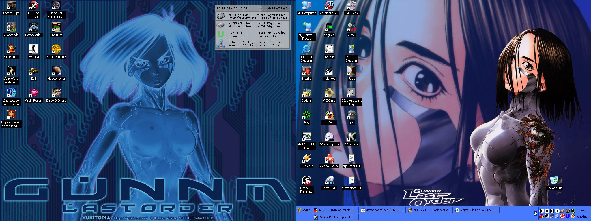Viewport: 591px width, 221px height.
Task: Switch to the #mangaproject [556] taskbar window
Action: 382,210
